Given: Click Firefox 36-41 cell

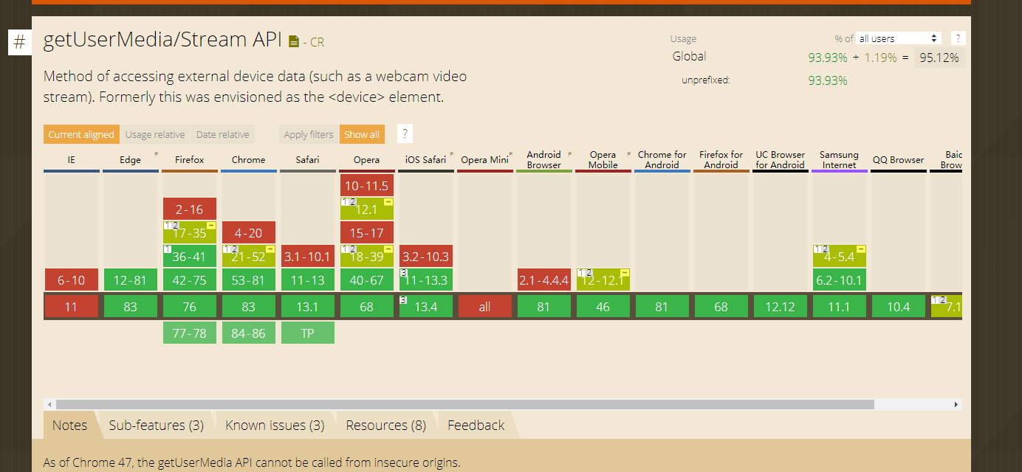Looking at the screenshot, I should [x=189, y=256].
